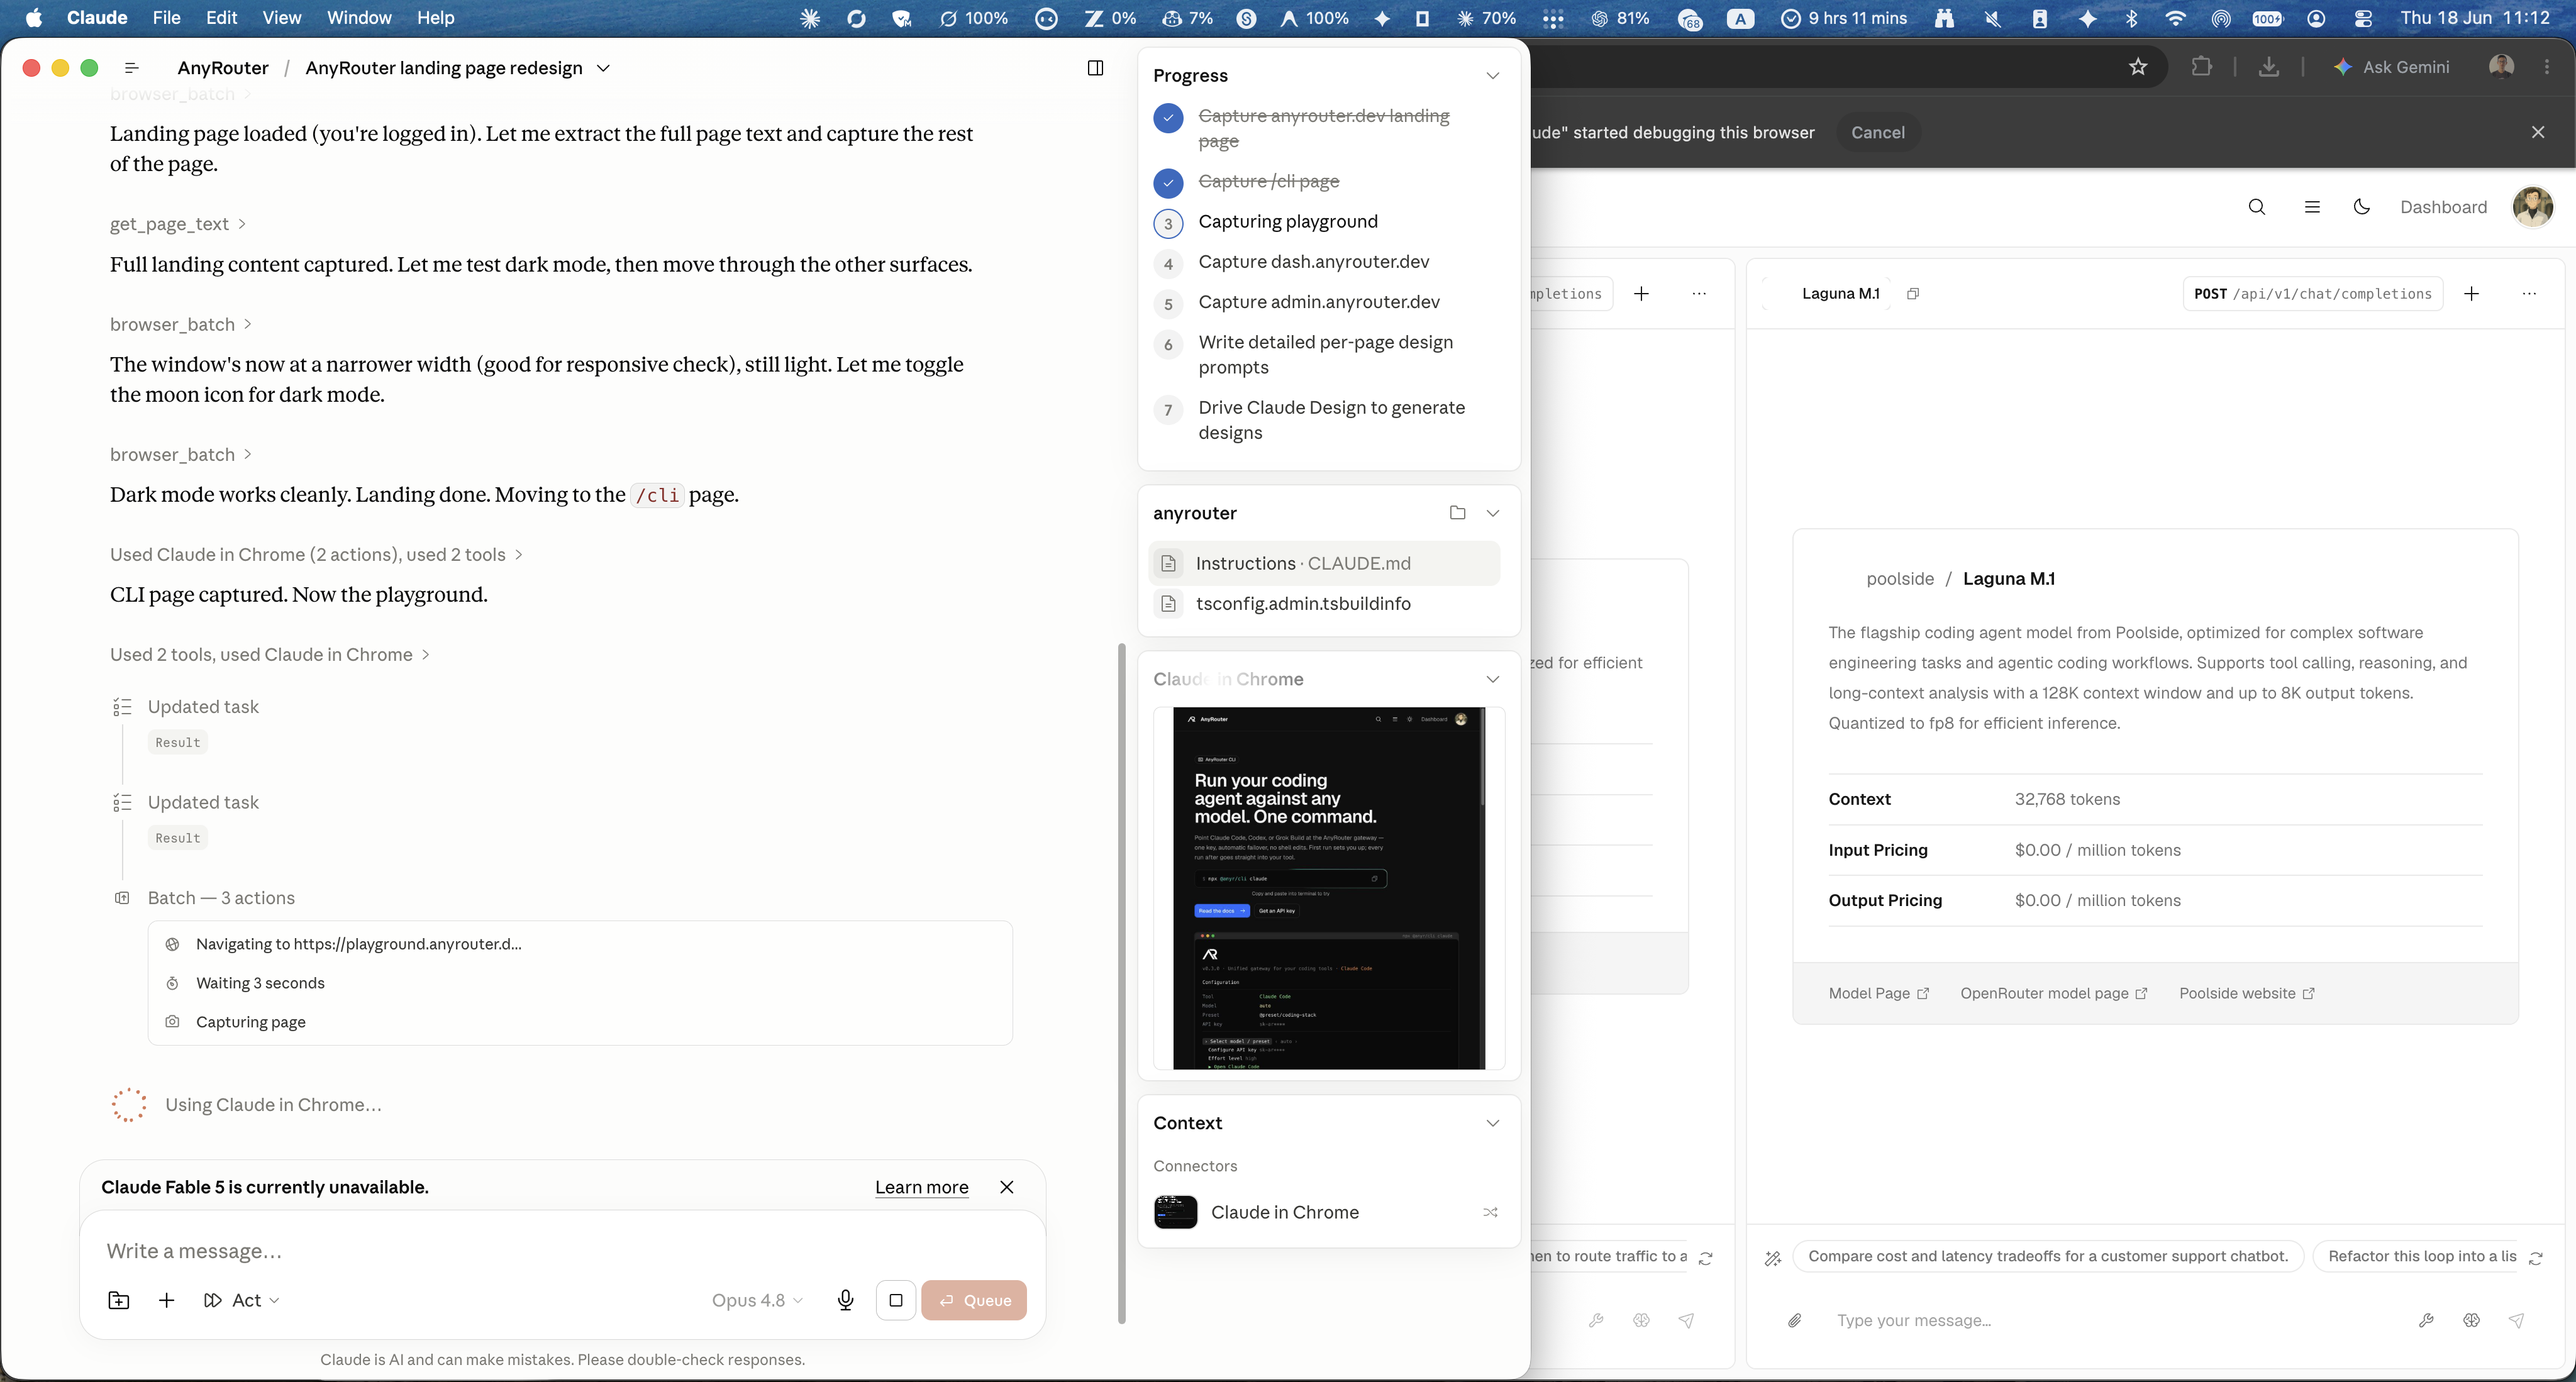Expand 'Used 2 tools, used Claude in Chrome'

(x=270, y=654)
